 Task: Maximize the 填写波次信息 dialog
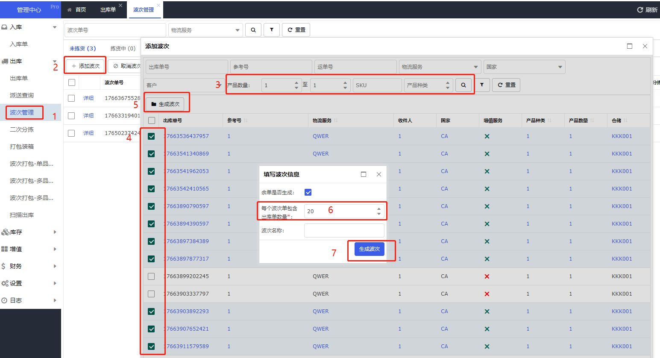pos(364,174)
